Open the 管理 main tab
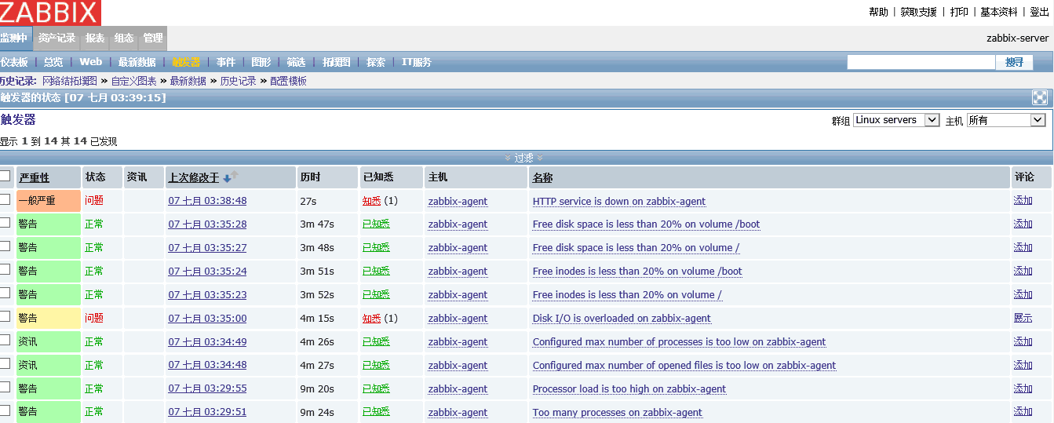The width and height of the screenshot is (1054, 423). (x=153, y=38)
